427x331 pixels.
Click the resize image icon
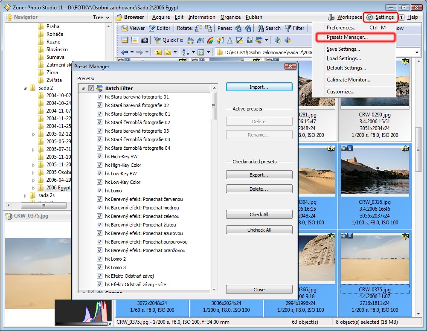pyautogui.click(x=240, y=40)
